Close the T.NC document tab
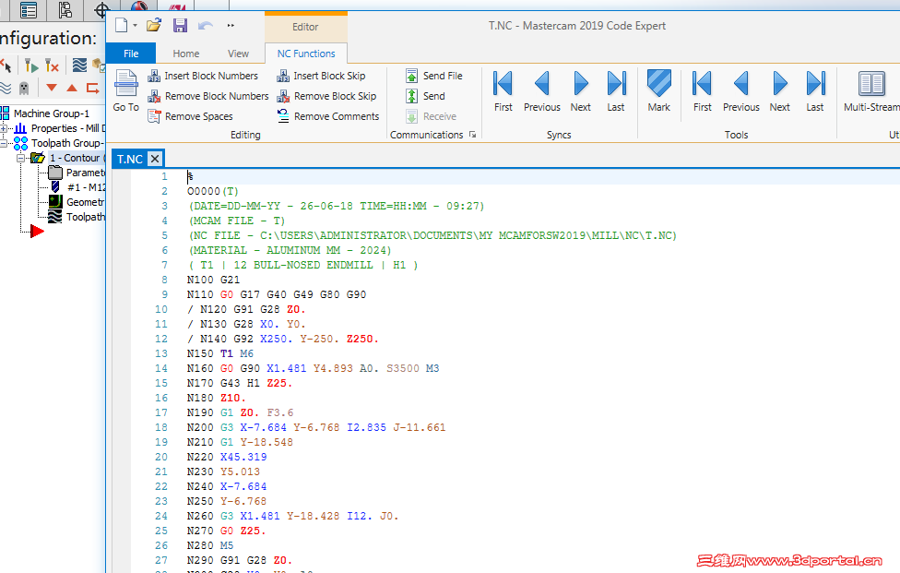 click(x=155, y=159)
